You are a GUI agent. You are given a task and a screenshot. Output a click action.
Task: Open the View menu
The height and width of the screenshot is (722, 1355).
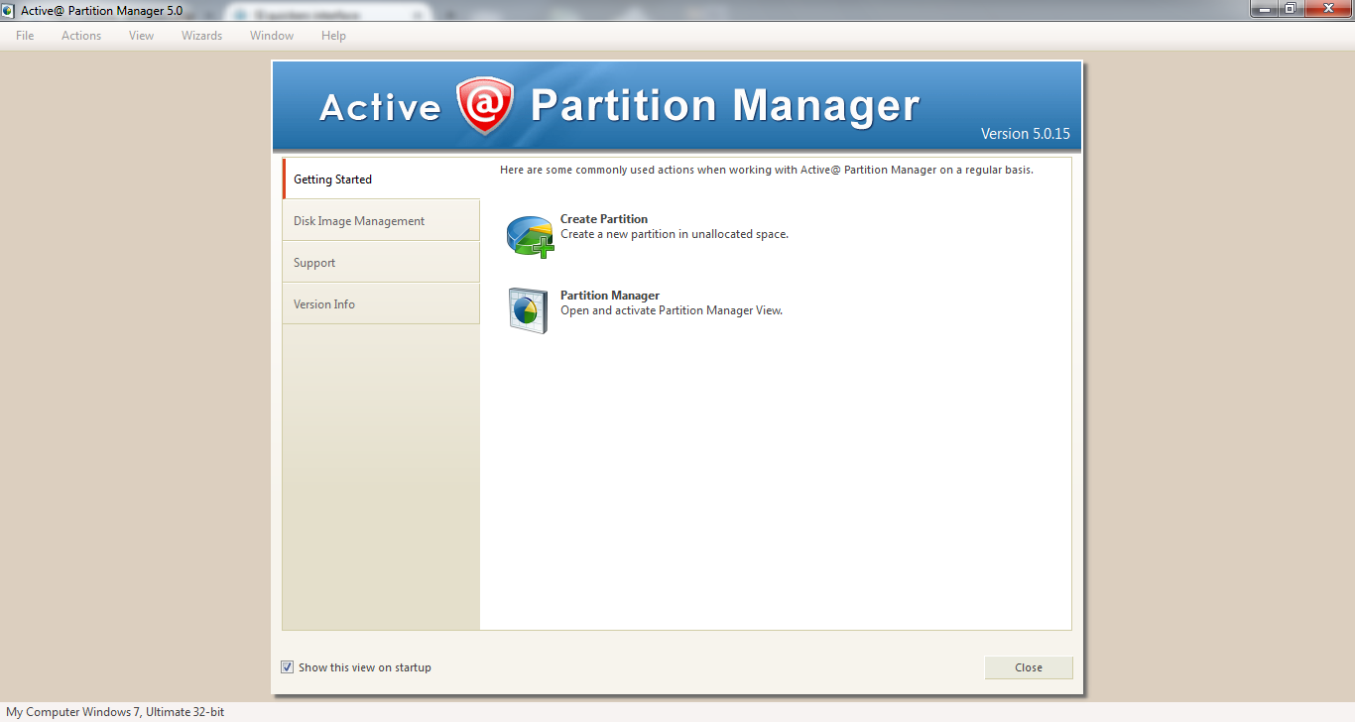click(141, 35)
